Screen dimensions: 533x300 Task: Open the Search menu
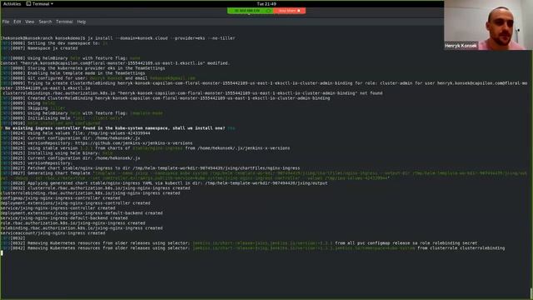45,22
